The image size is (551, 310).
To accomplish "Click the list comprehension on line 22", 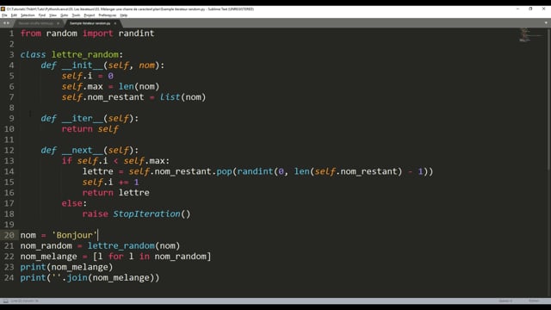I will 152,257.
